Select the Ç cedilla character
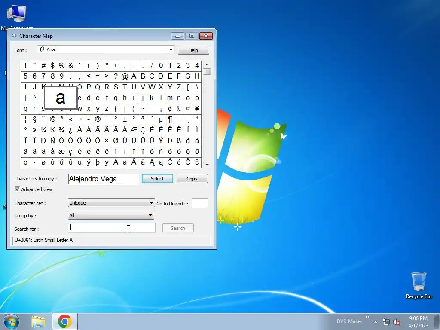440x330 pixels. (143, 130)
